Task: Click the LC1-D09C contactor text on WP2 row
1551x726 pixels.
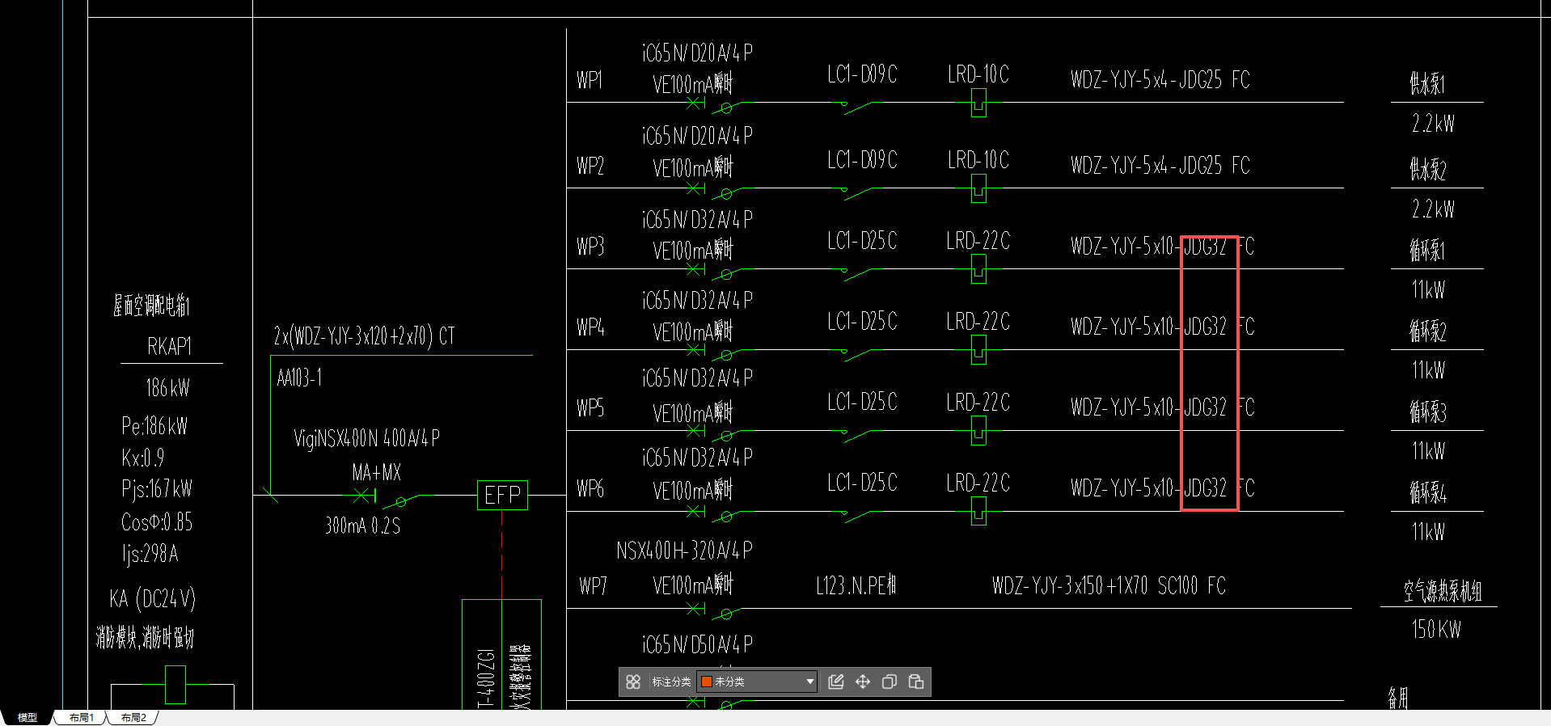Action: click(x=862, y=160)
